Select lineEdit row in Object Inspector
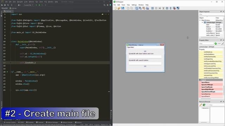 pos(211,29)
